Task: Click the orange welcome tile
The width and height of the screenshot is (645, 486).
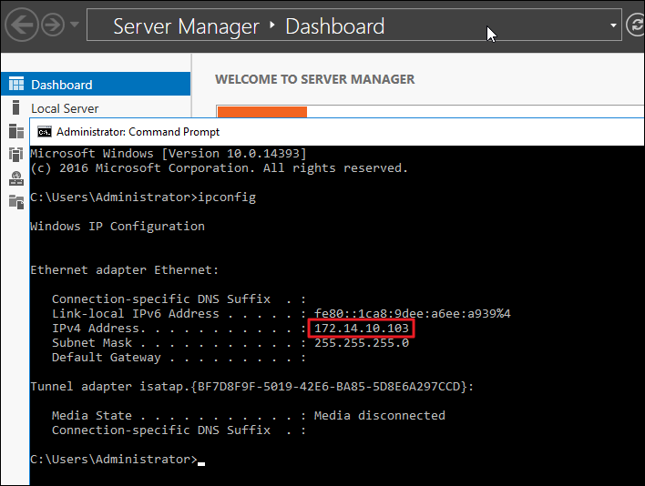Action: pos(262,112)
